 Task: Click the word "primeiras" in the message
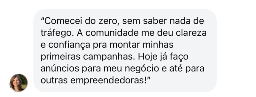[60, 57]
